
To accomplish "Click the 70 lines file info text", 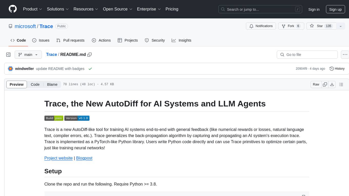I will 88,84.
